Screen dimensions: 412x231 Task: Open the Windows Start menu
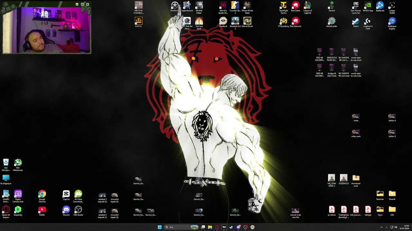pos(160,227)
